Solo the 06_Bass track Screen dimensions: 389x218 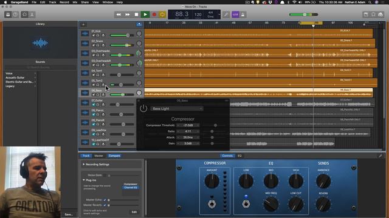coord(98,94)
